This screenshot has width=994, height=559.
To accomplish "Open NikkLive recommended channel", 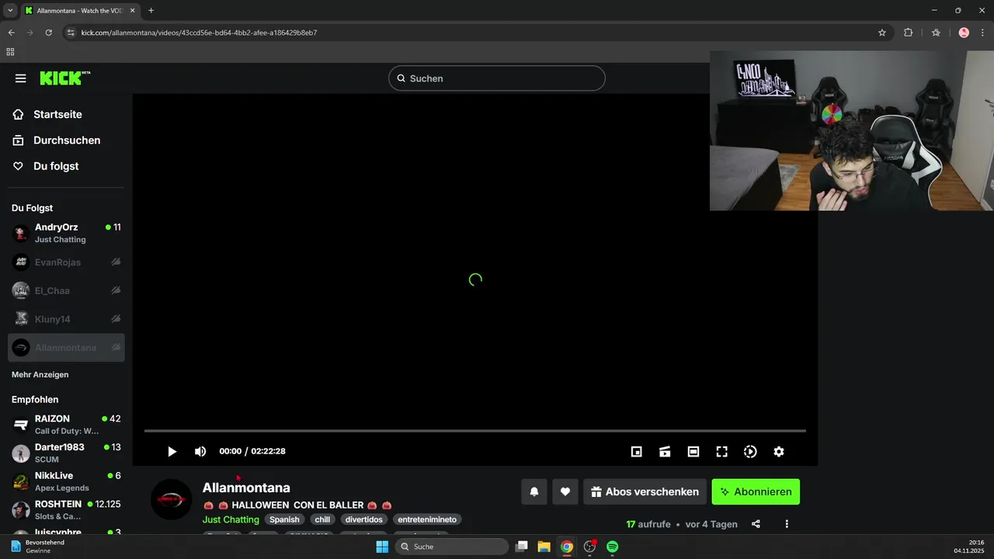I will pyautogui.click(x=66, y=481).
